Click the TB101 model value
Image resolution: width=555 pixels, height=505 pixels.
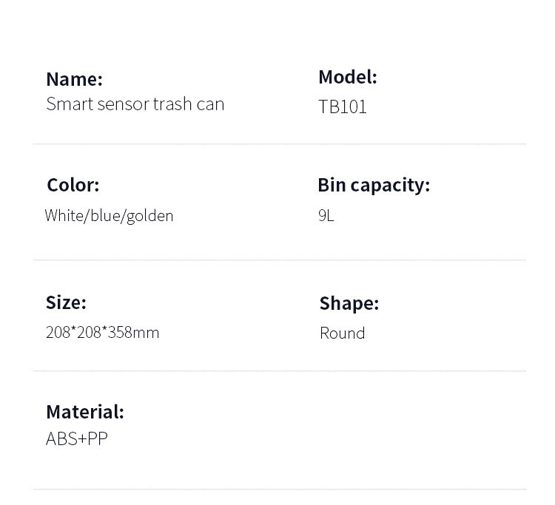[x=343, y=106]
